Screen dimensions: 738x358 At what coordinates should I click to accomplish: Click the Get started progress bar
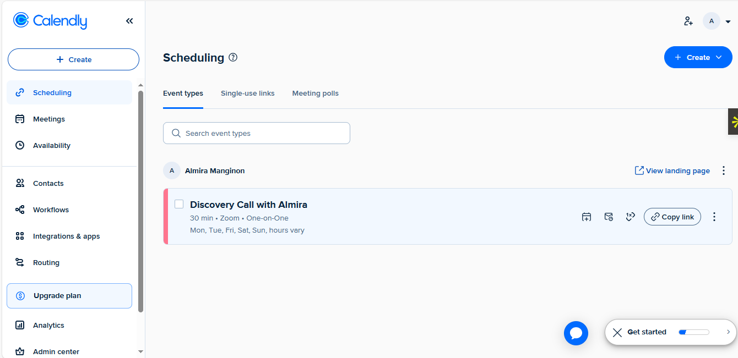tap(693, 332)
